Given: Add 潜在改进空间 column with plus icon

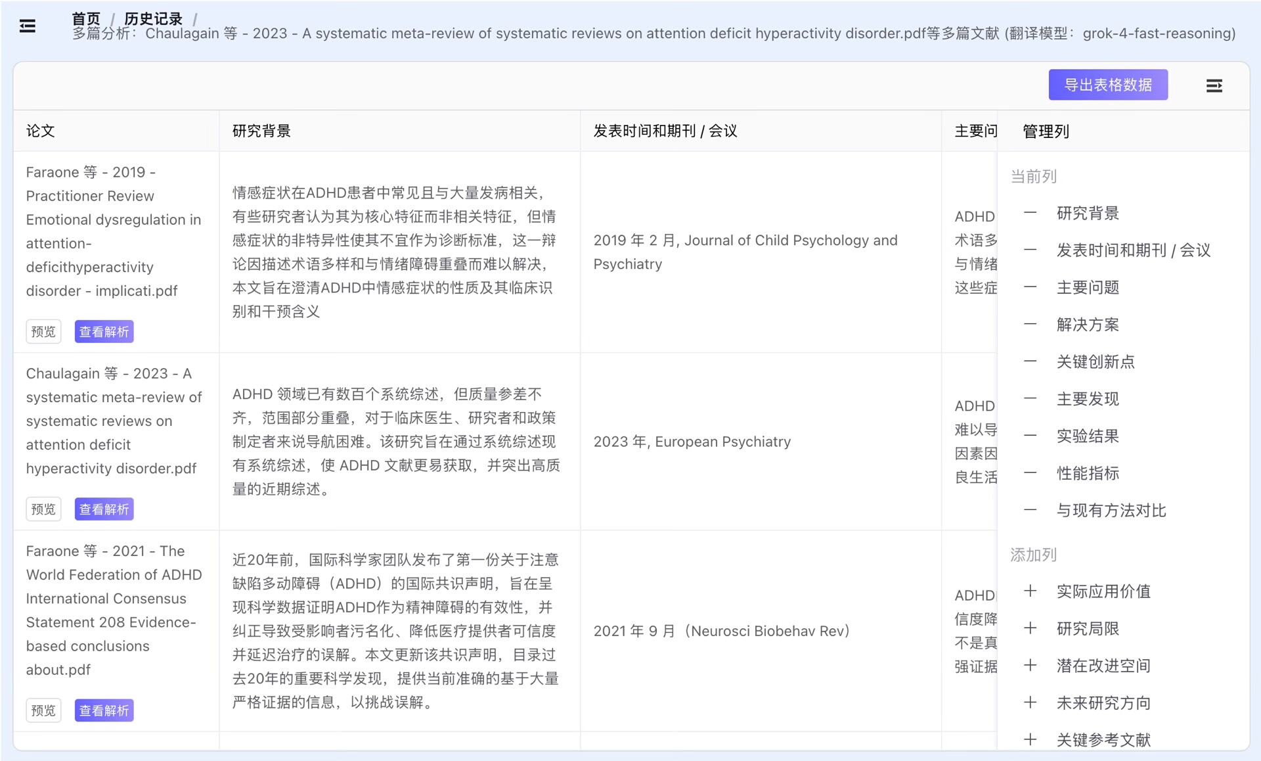Looking at the screenshot, I should [x=1030, y=666].
